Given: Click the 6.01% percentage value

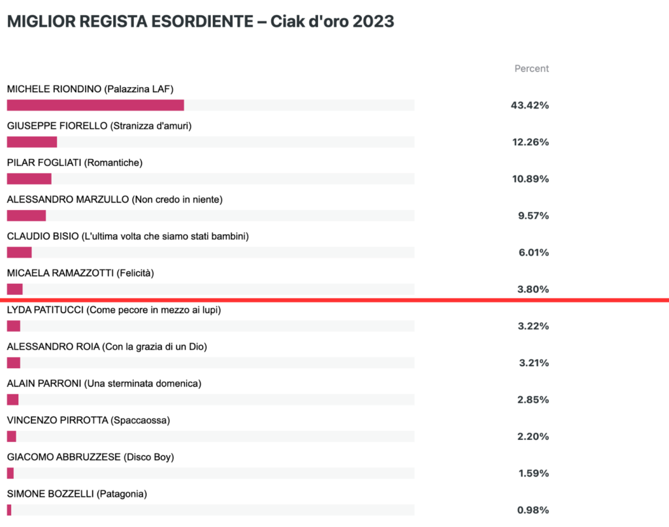Looking at the screenshot, I should [534, 252].
